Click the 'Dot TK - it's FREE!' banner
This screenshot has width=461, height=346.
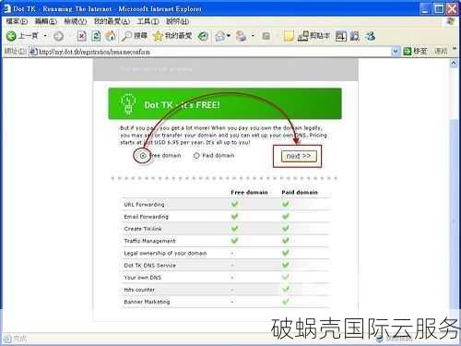(225, 104)
